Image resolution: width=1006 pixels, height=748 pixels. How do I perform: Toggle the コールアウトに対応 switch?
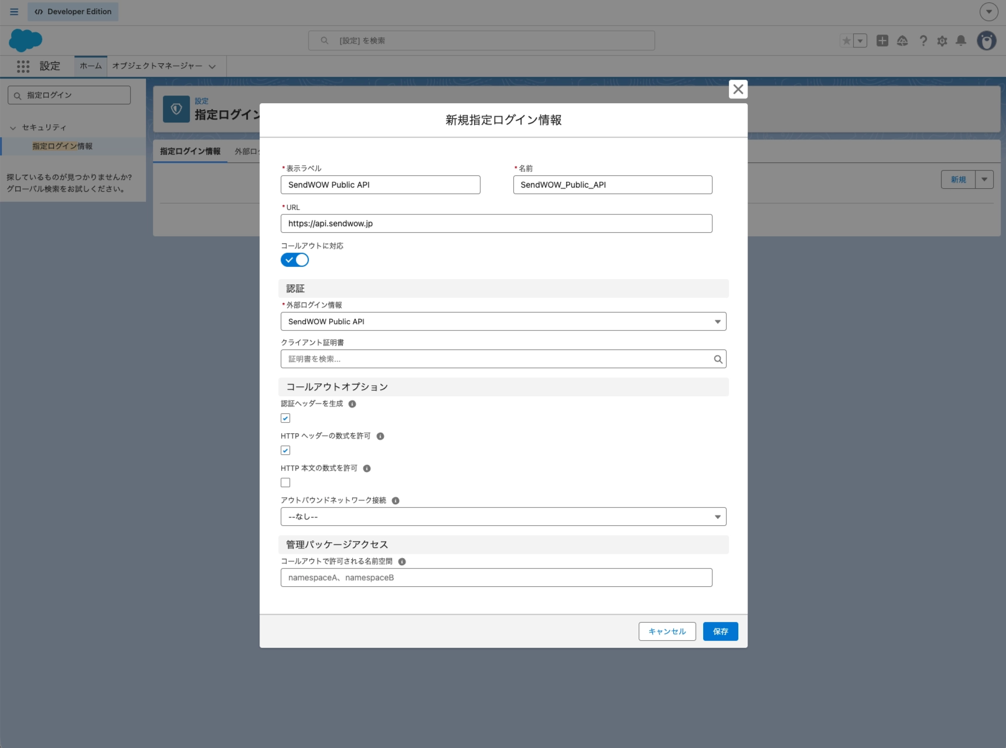295,260
